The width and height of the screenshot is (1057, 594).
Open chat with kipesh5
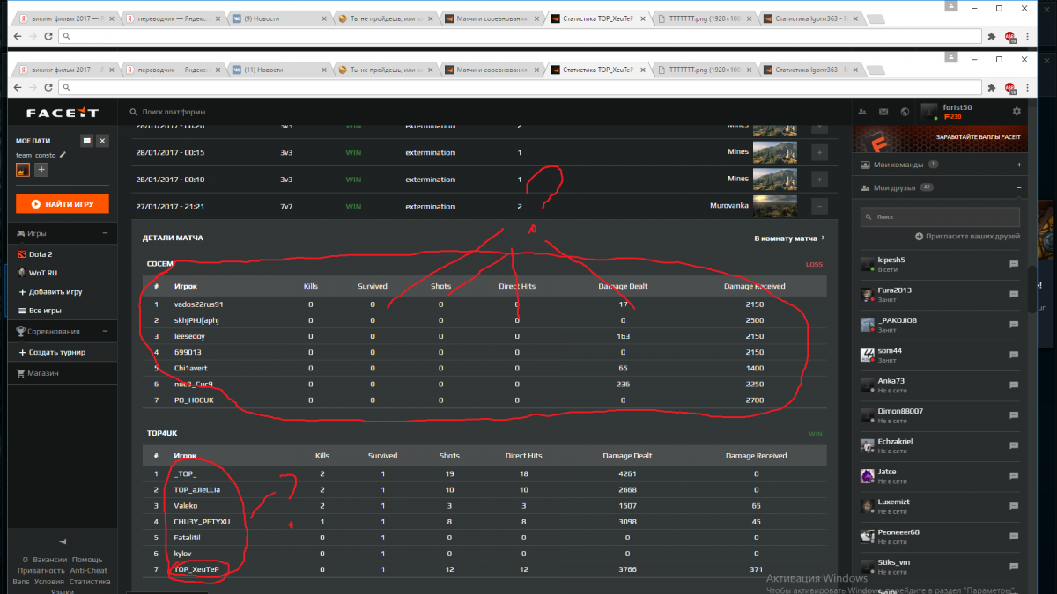pos(1014,264)
